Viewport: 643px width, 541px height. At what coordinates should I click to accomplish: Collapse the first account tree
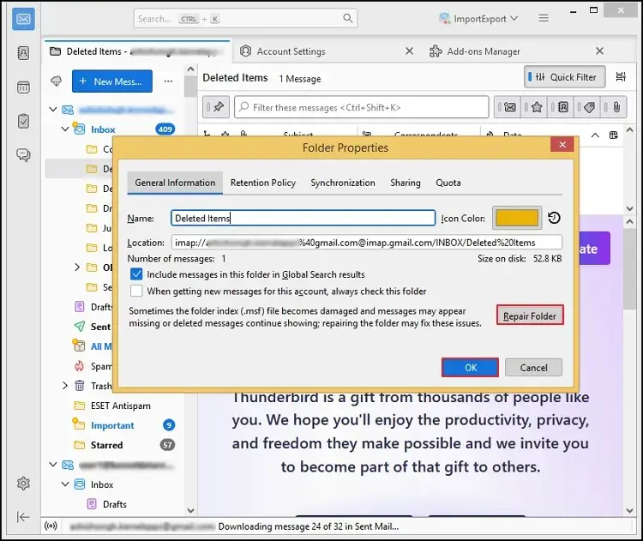(53, 110)
